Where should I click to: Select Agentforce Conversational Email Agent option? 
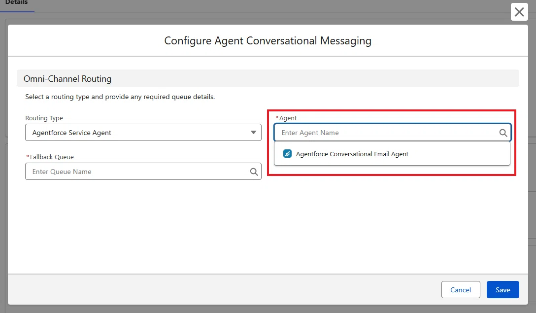pyautogui.click(x=392, y=154)
